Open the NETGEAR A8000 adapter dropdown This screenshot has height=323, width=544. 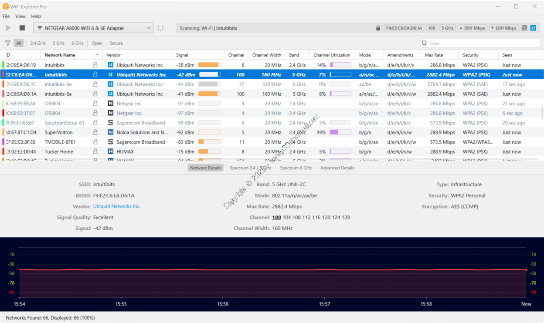click(93, 28)
